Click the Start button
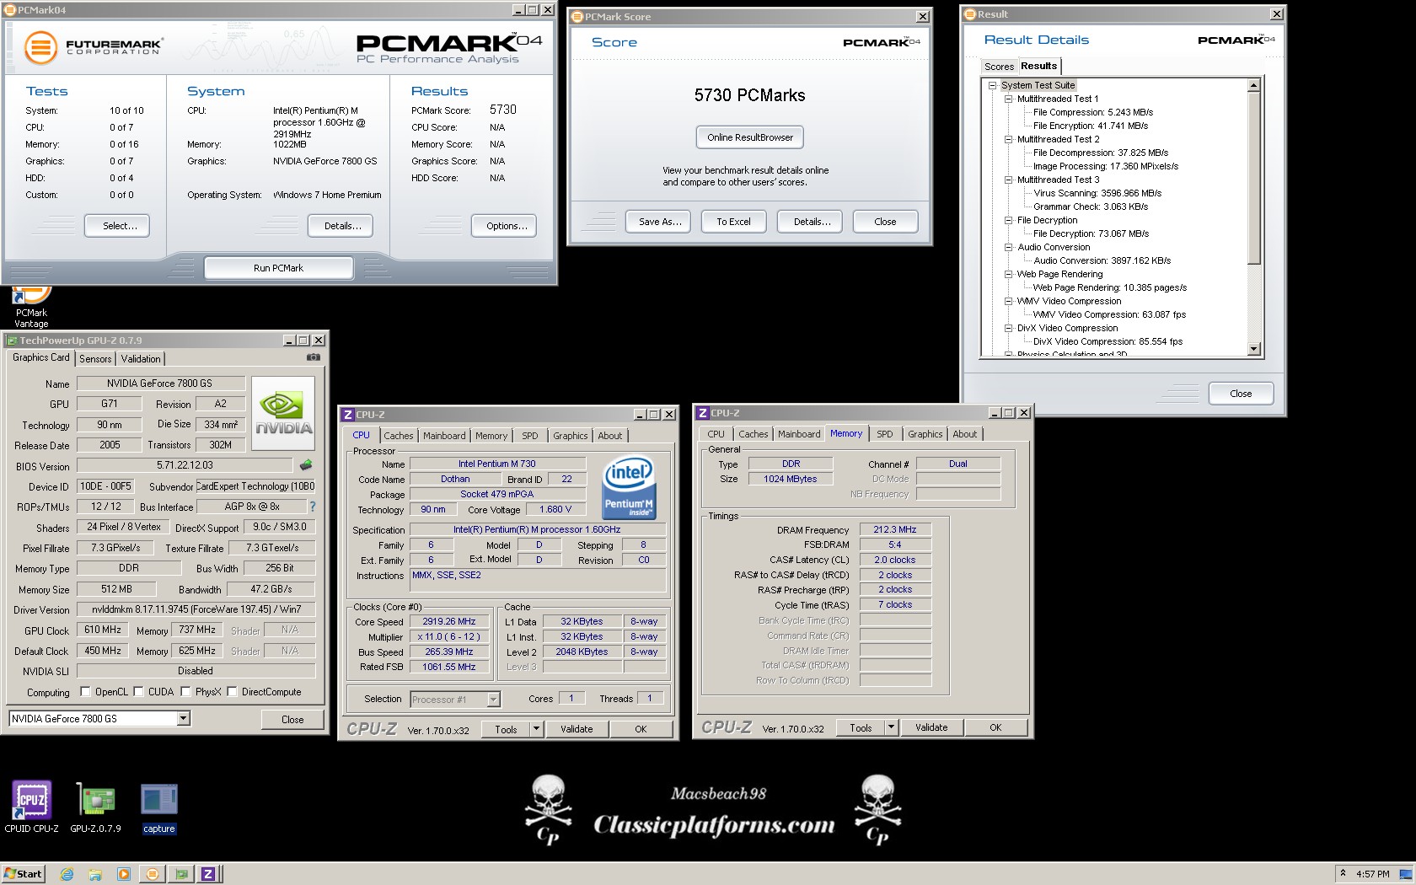This screenshot has height=885, width=1416. (24, 874)
